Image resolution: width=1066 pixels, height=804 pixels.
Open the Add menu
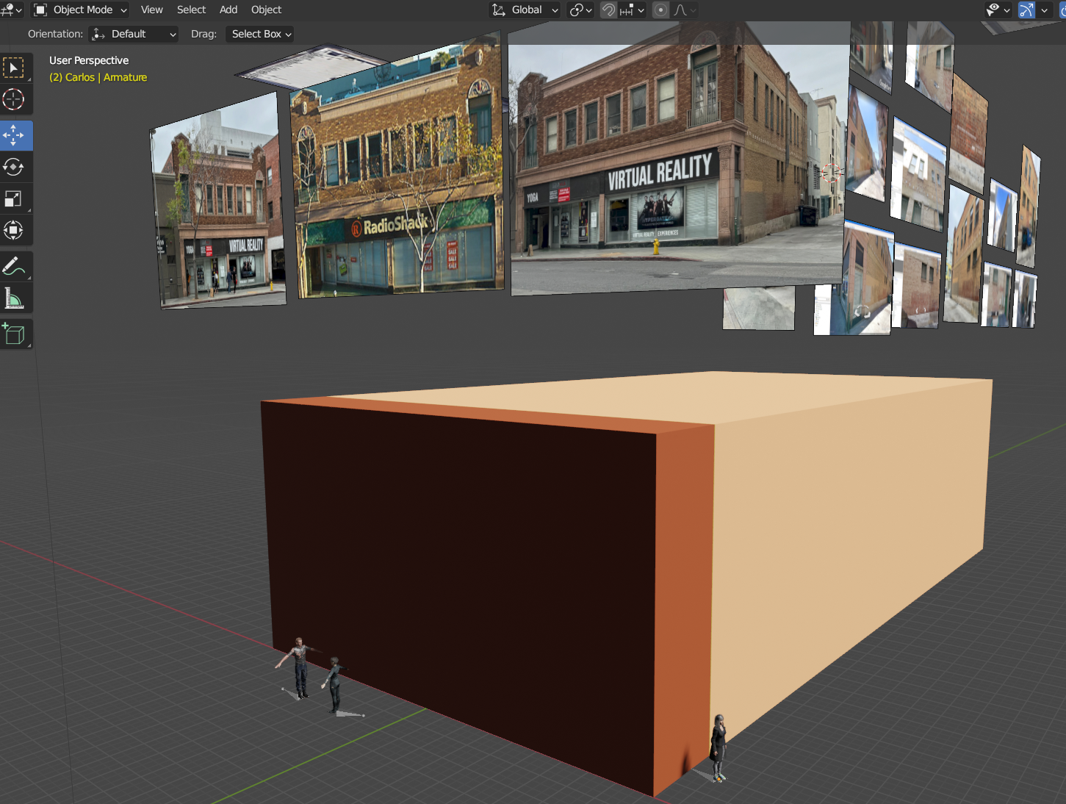coord(228,10)
